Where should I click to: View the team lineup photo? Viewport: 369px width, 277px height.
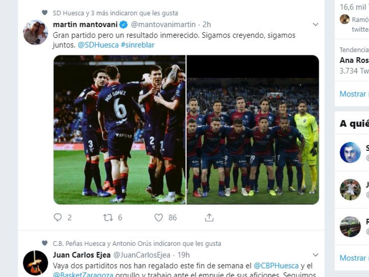(x=253, y=130)
